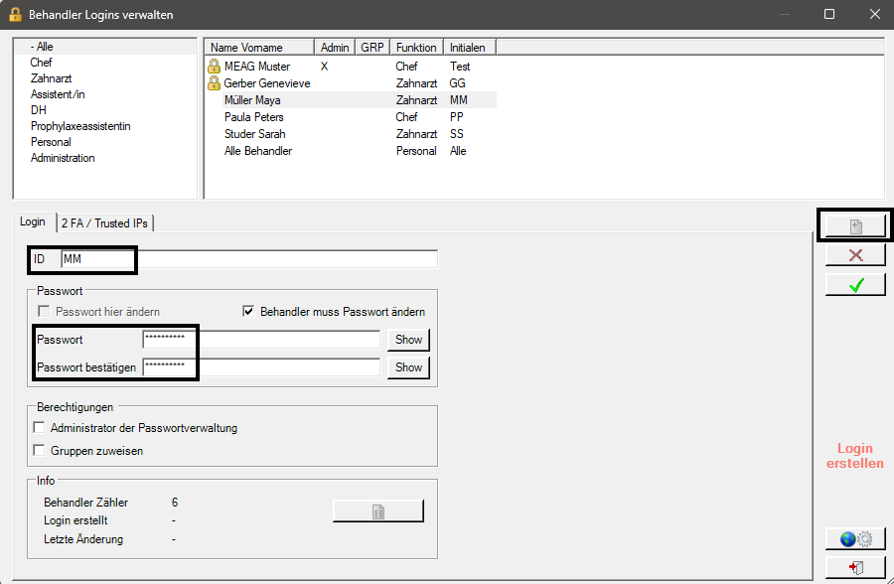Open the globe and gear settings button
The width and height of the screenshot is (894, 584).
pyautogui.click(x=855, y=539)
